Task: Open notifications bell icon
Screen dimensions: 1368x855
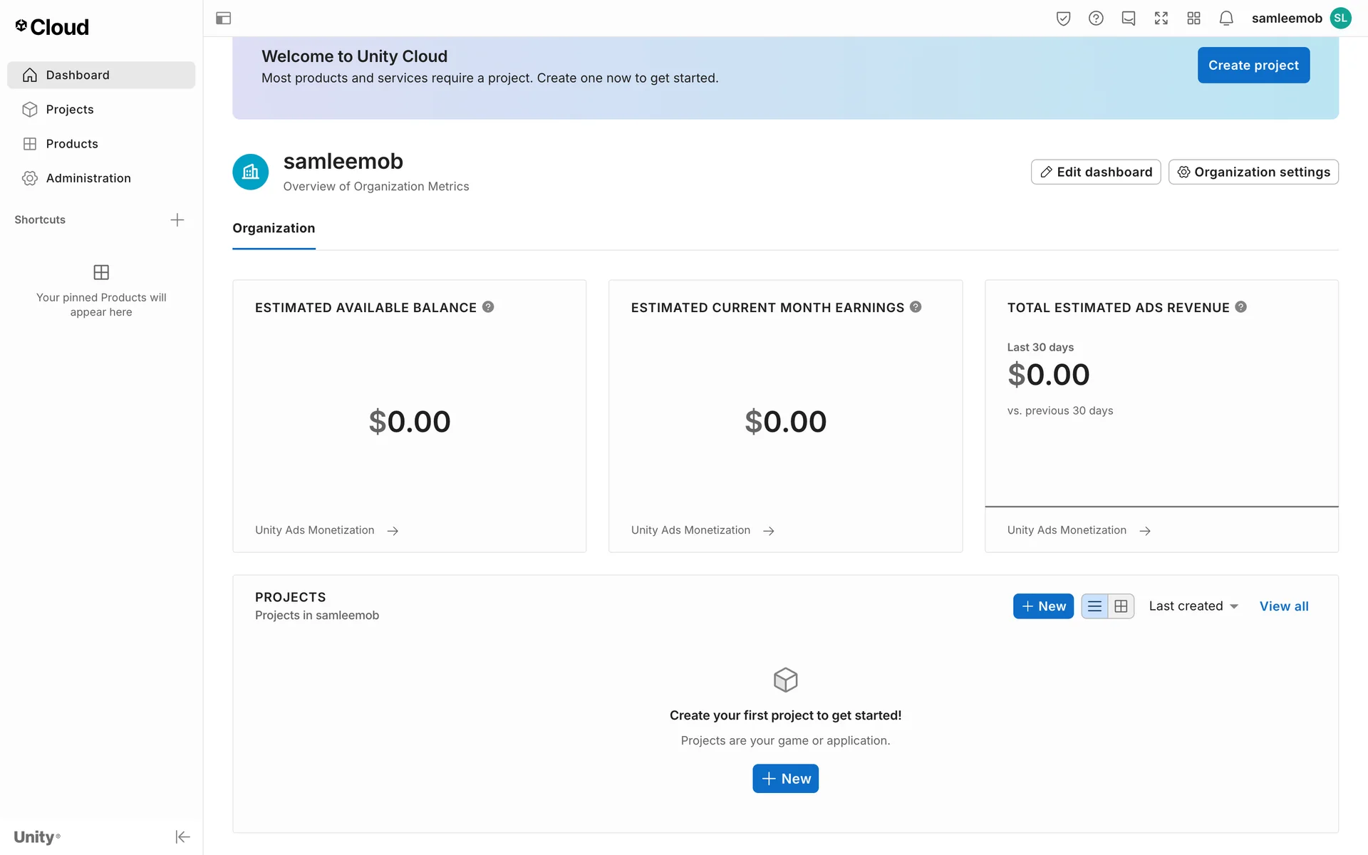Action: (x=1225, y=19)
